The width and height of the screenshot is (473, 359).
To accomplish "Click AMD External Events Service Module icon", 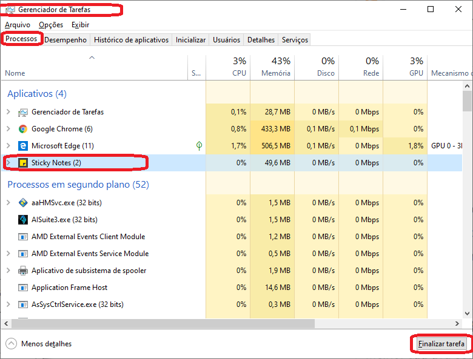I will [x=23, y=254].
